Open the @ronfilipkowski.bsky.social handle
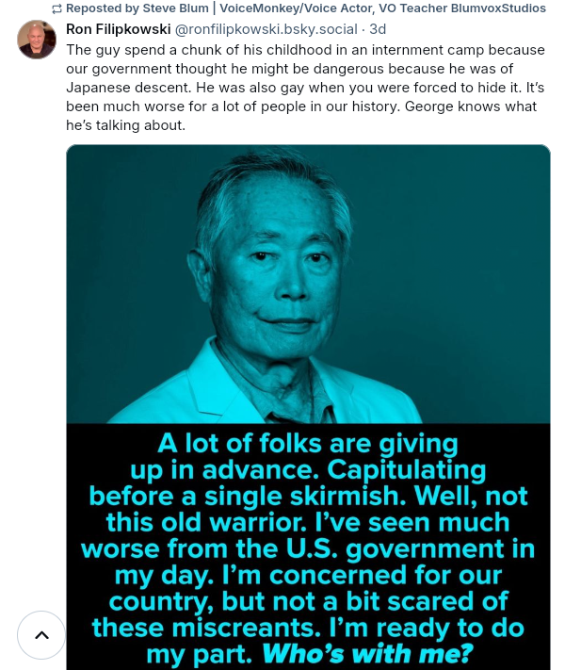The height and width of the screenshot is (670, 565). 266,29
